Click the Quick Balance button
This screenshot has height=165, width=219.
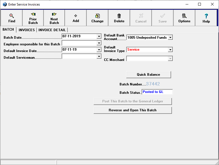point(149,75)
